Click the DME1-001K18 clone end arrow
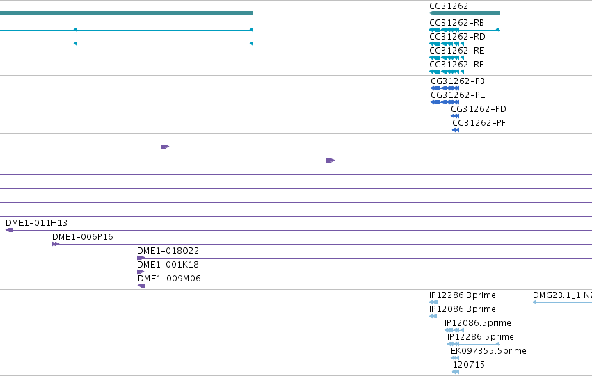Image resolution: width=592 pixels, height=376 pixels. 141,272
